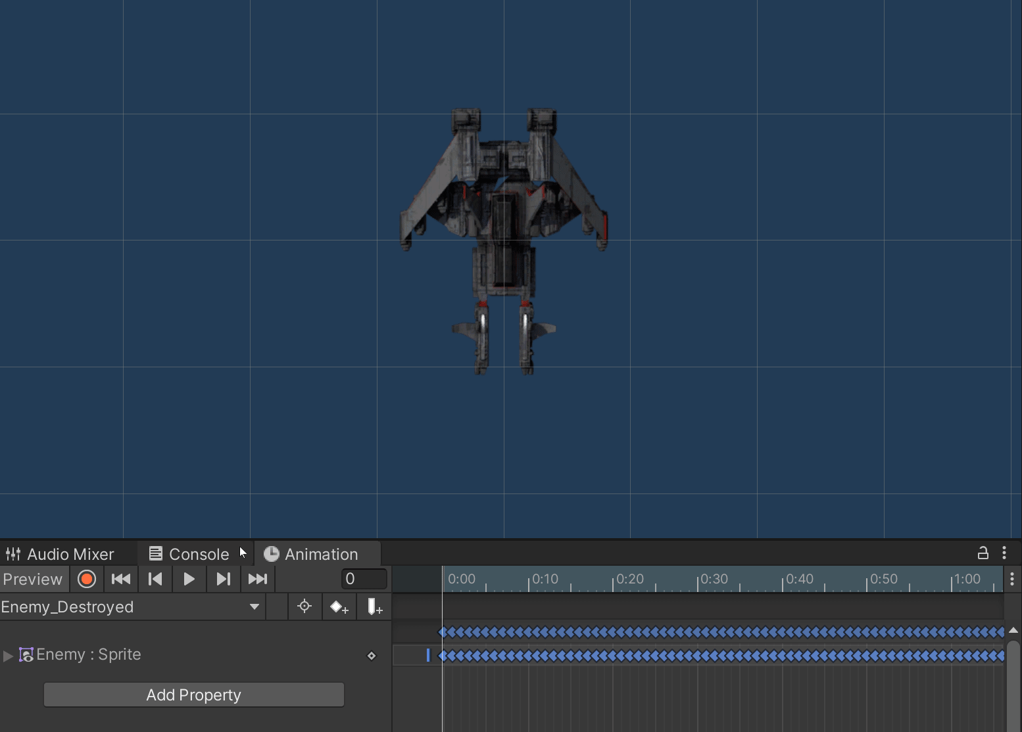Open the Enemy_Destroyed clip dropdown
The width and height of the screenshot is (1022, 732).
(132, 606)
